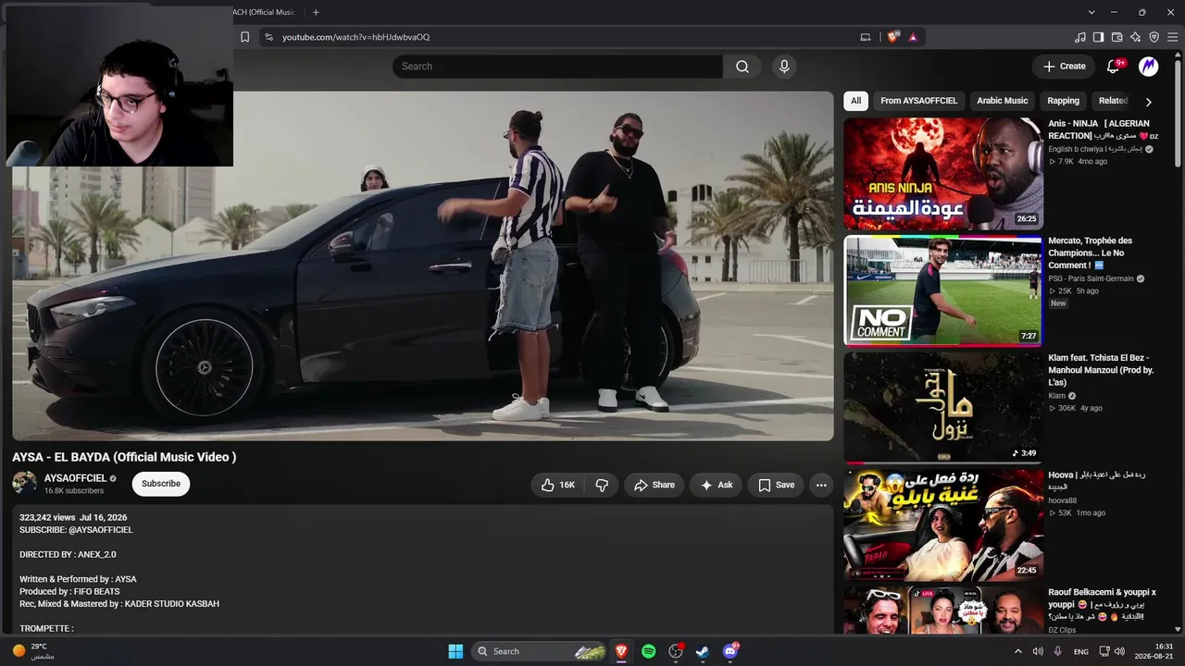Open the Brave Wallet icon
The width and height of the screenshot is (1185, 666).
[1117, 37]
